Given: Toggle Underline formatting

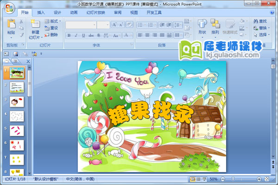Looking at the screenshot, I should pos(83,35).
